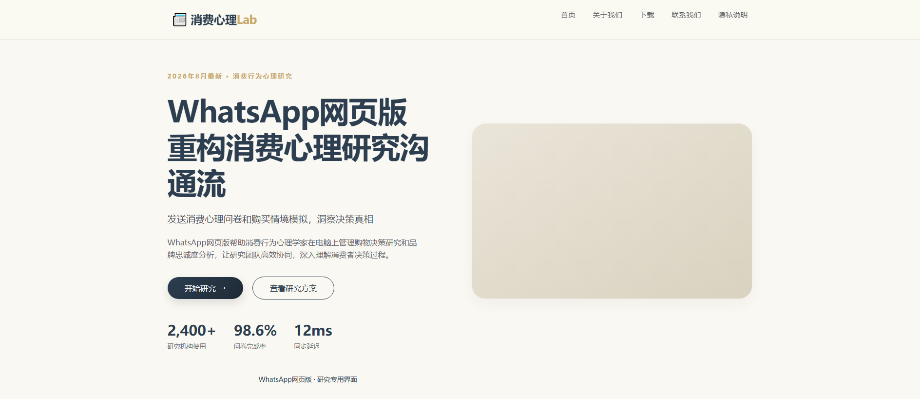Click the 12ms statistic value

click(313, 331)
